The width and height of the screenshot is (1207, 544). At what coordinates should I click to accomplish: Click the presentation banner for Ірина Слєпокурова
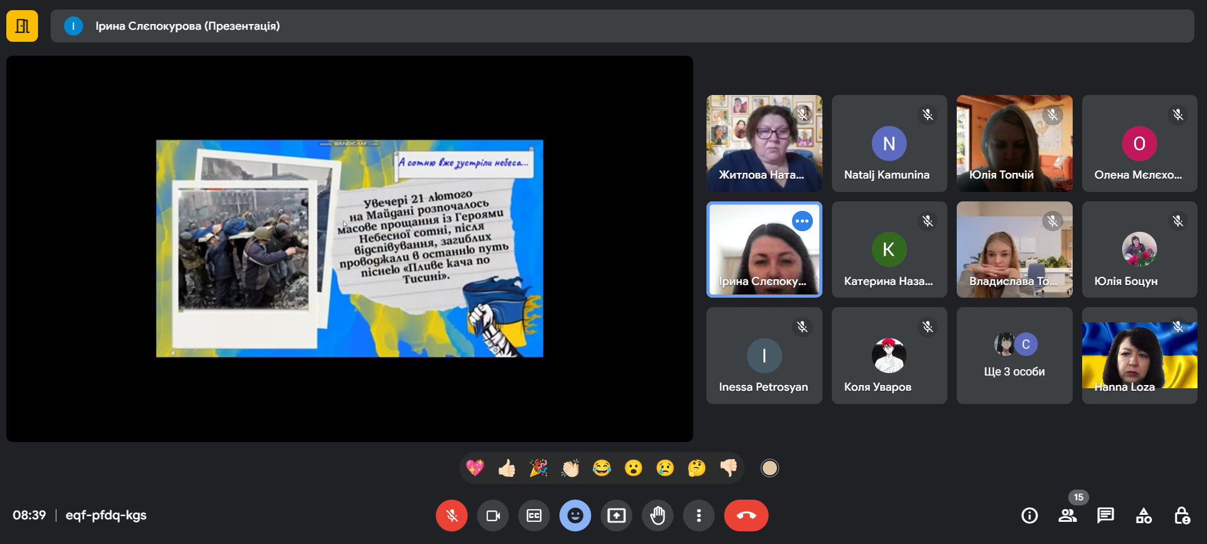pyautogui.click(x=188, y=26)
